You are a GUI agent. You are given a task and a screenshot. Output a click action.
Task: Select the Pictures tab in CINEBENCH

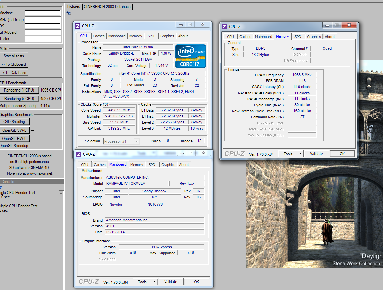(x=73, y=6)
